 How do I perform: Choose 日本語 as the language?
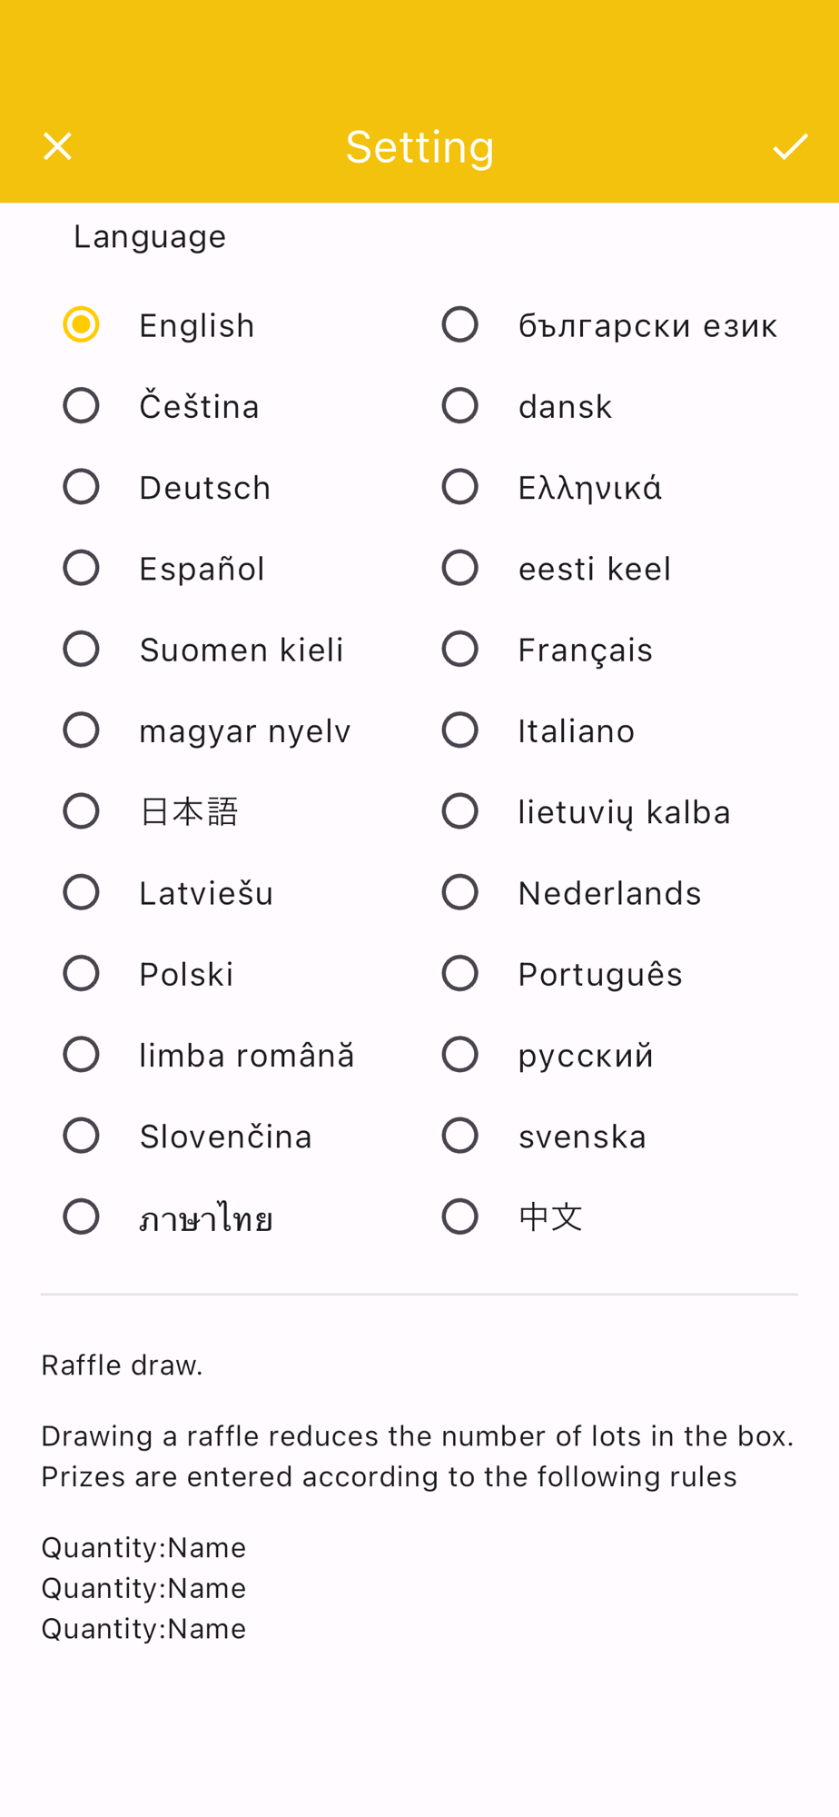point(81,811)
